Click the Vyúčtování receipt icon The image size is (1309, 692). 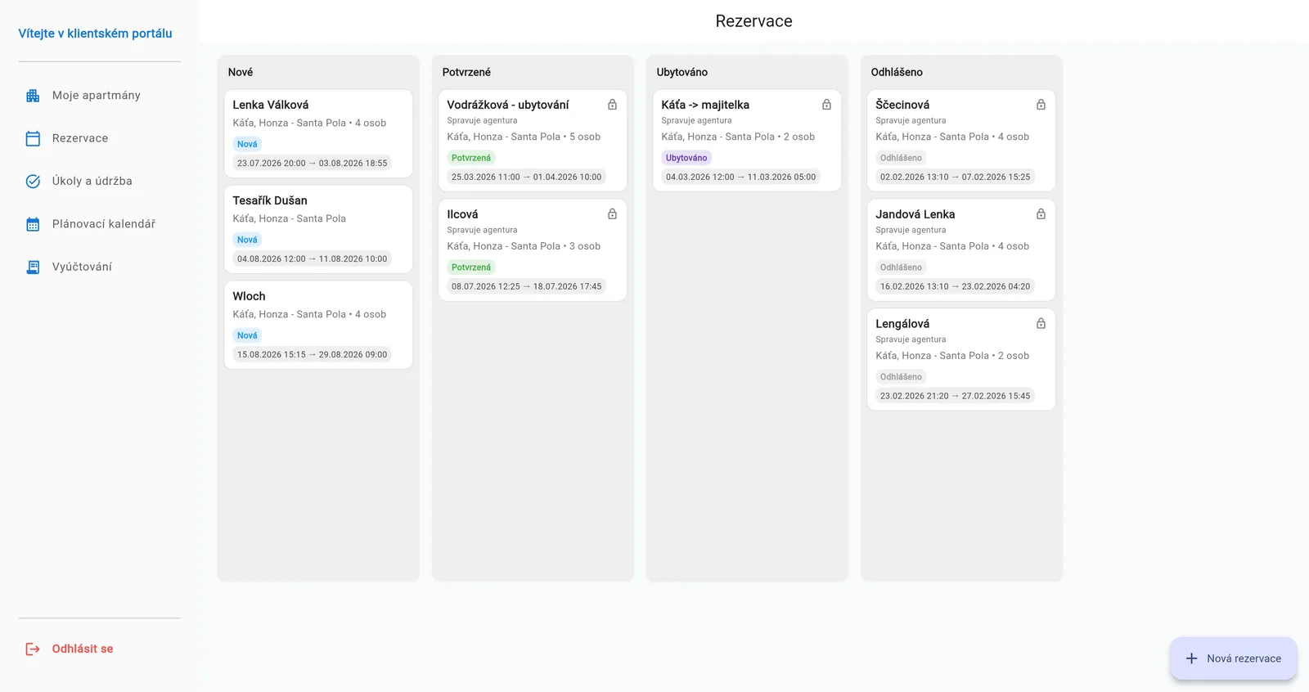tap(33, 267)
